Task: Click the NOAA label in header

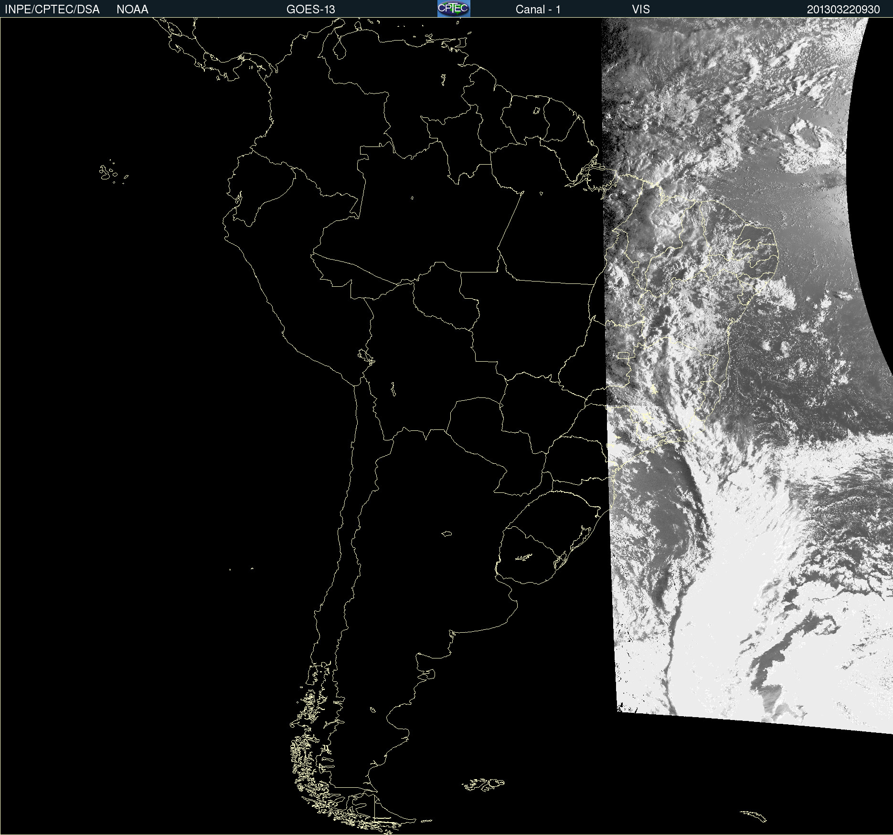Action: [132, 10]
